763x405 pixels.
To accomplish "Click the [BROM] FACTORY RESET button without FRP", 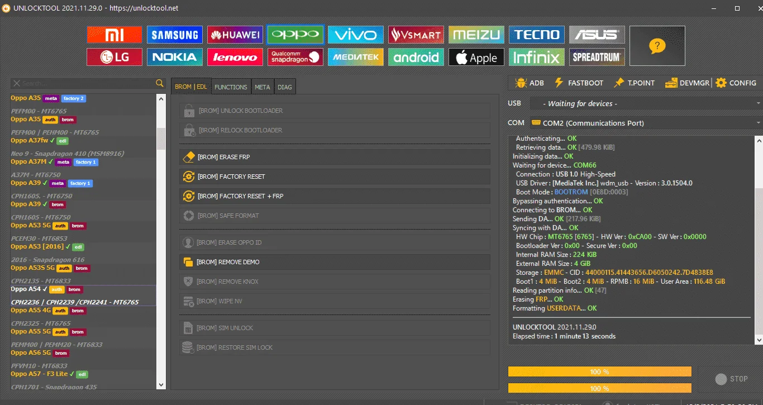I will coord(335,177).
